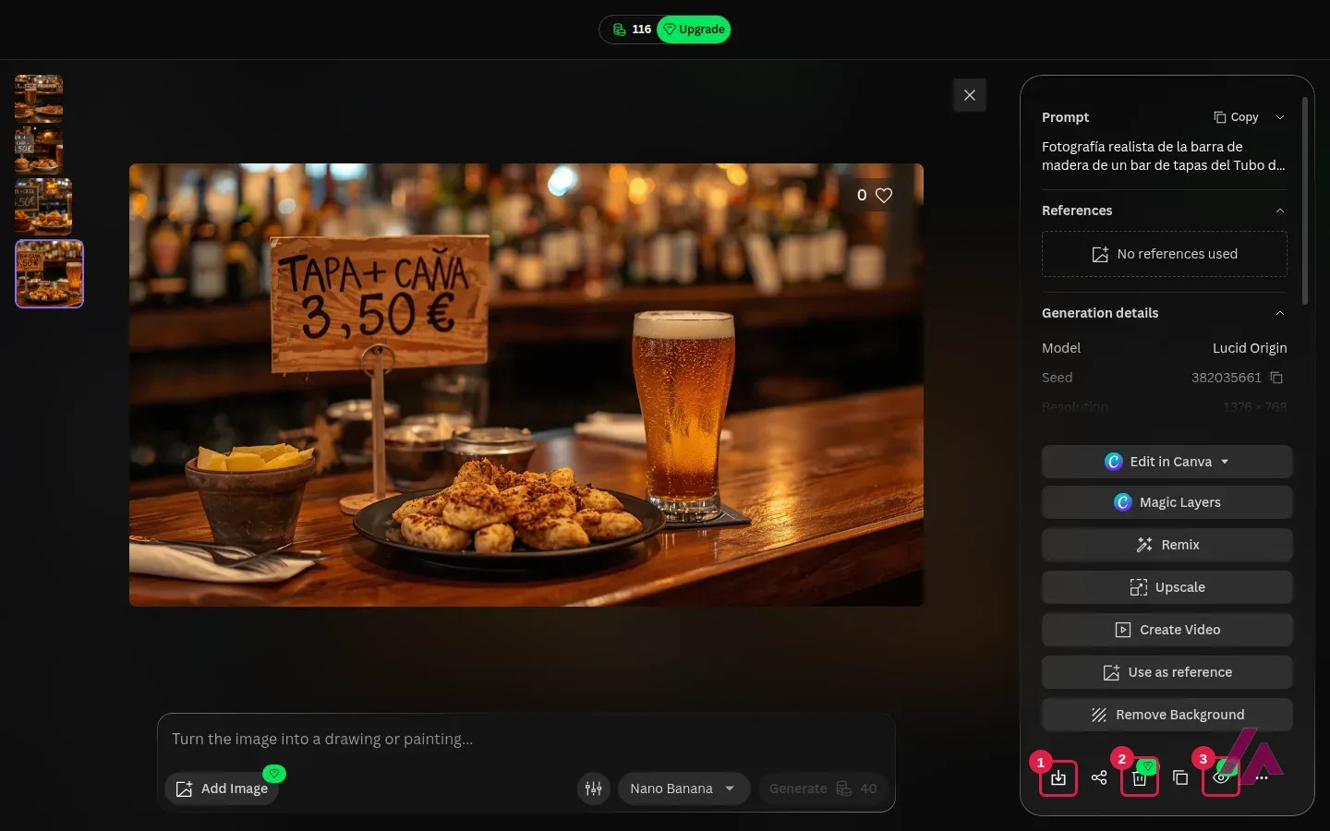The height and width of the screenshot is (831, 1330).
Task: Collapse the References section
Action: (1280, 211)
